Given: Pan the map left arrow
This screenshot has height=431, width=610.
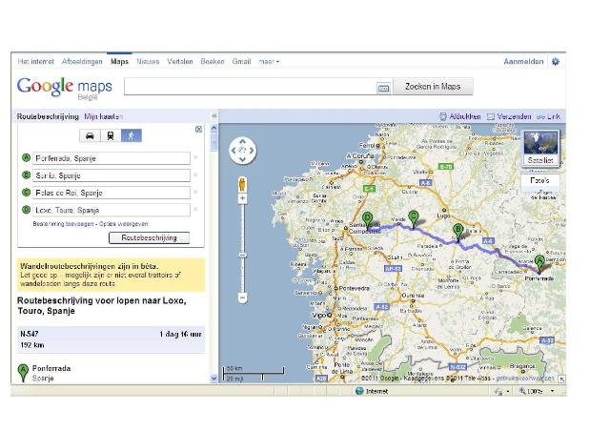Looking at the screenshot, I should point(234,151).
